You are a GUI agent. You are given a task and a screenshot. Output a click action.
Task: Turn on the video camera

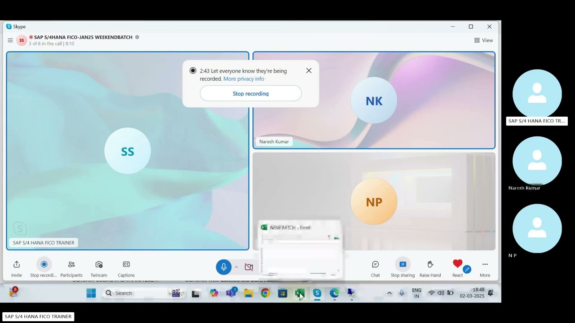click(248, 267)
